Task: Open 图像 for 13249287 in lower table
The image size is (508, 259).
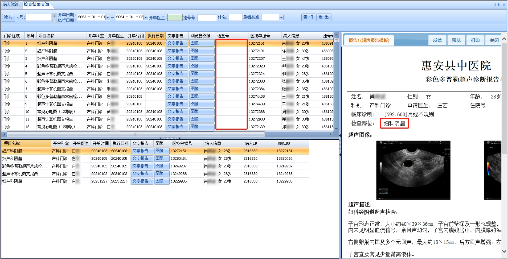Action: click(161, 166)
